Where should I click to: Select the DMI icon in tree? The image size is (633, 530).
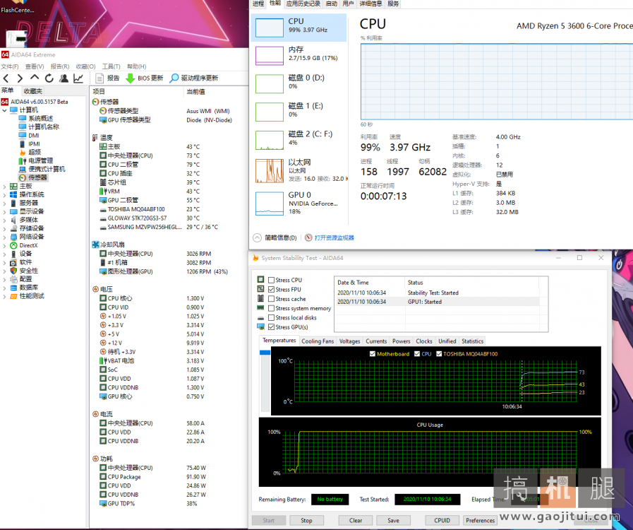point(23,136)
